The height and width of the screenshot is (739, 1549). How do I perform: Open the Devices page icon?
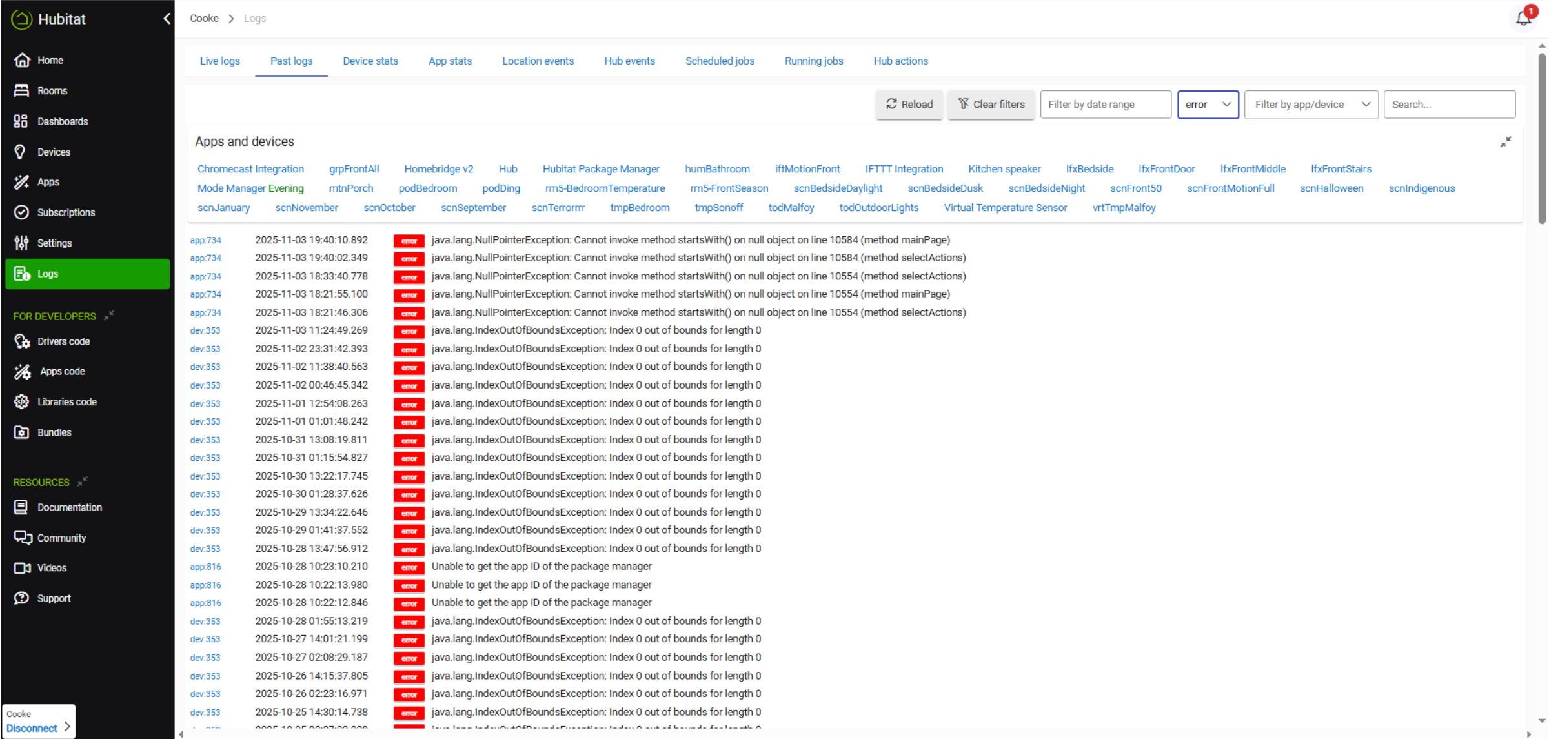pos(21,152)
